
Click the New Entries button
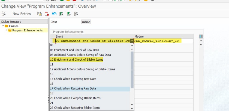[x=22, y=14]
